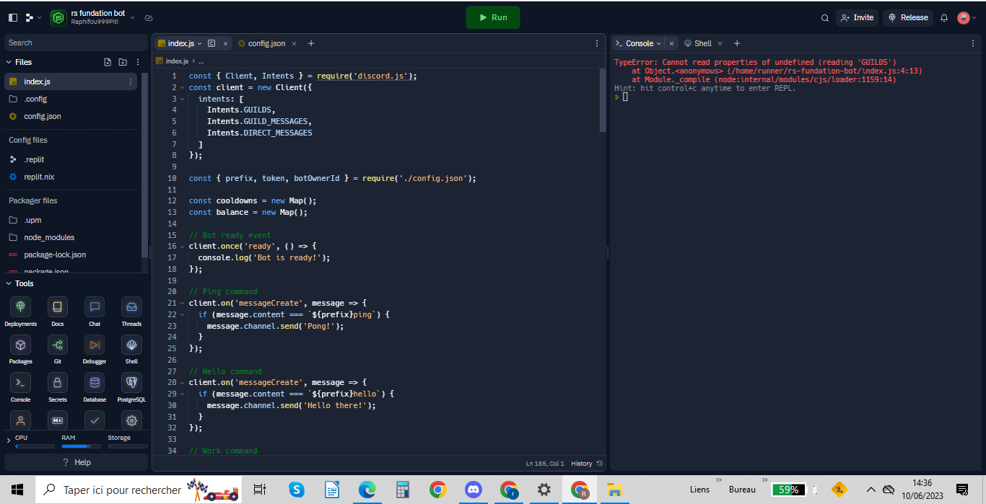Open the Database tool

tap(95, 383)
